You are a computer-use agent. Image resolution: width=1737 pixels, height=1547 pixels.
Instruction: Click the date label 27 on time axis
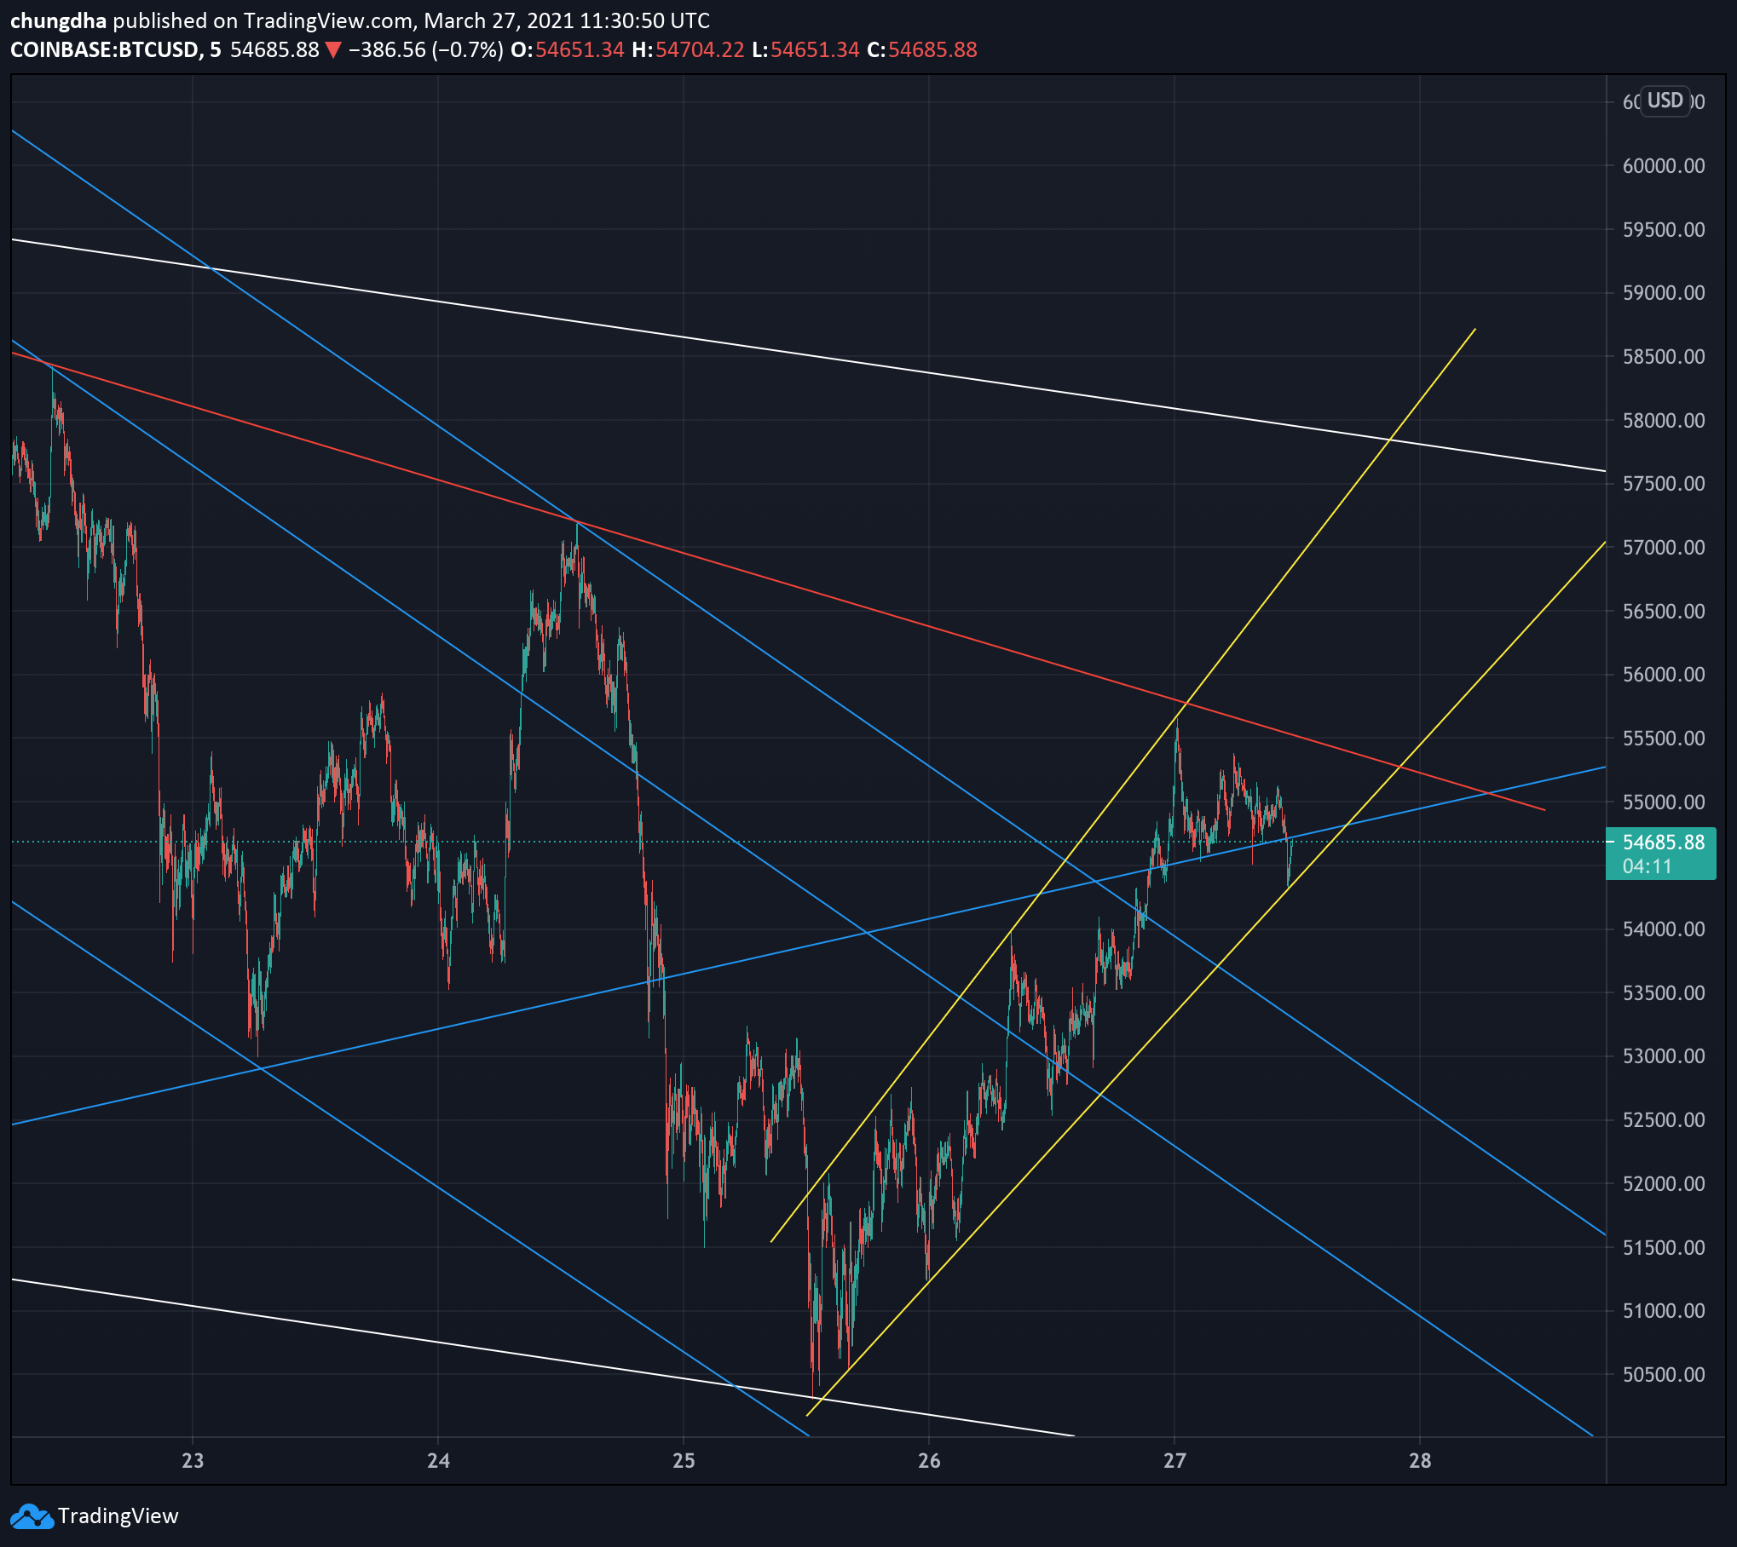pos(1174,1460)
